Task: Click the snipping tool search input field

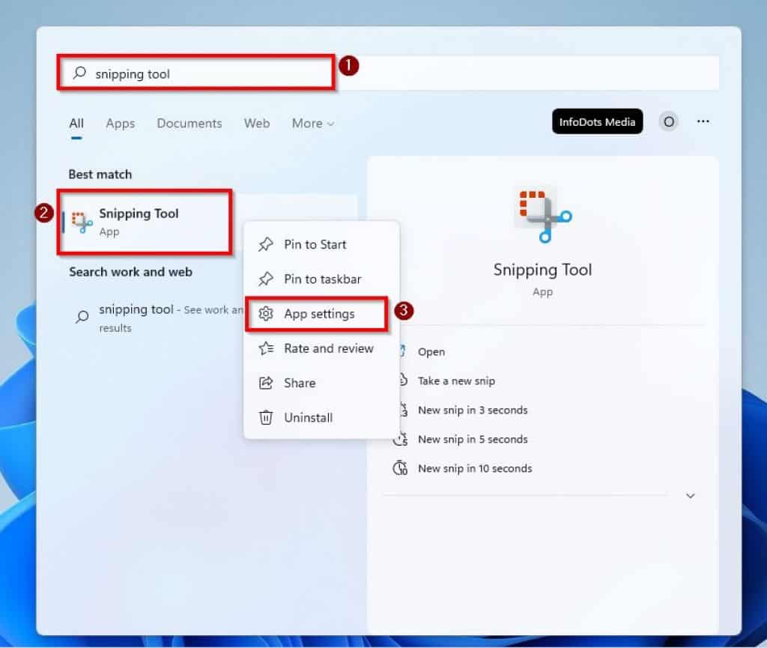Action: click(x=389, y=73)
